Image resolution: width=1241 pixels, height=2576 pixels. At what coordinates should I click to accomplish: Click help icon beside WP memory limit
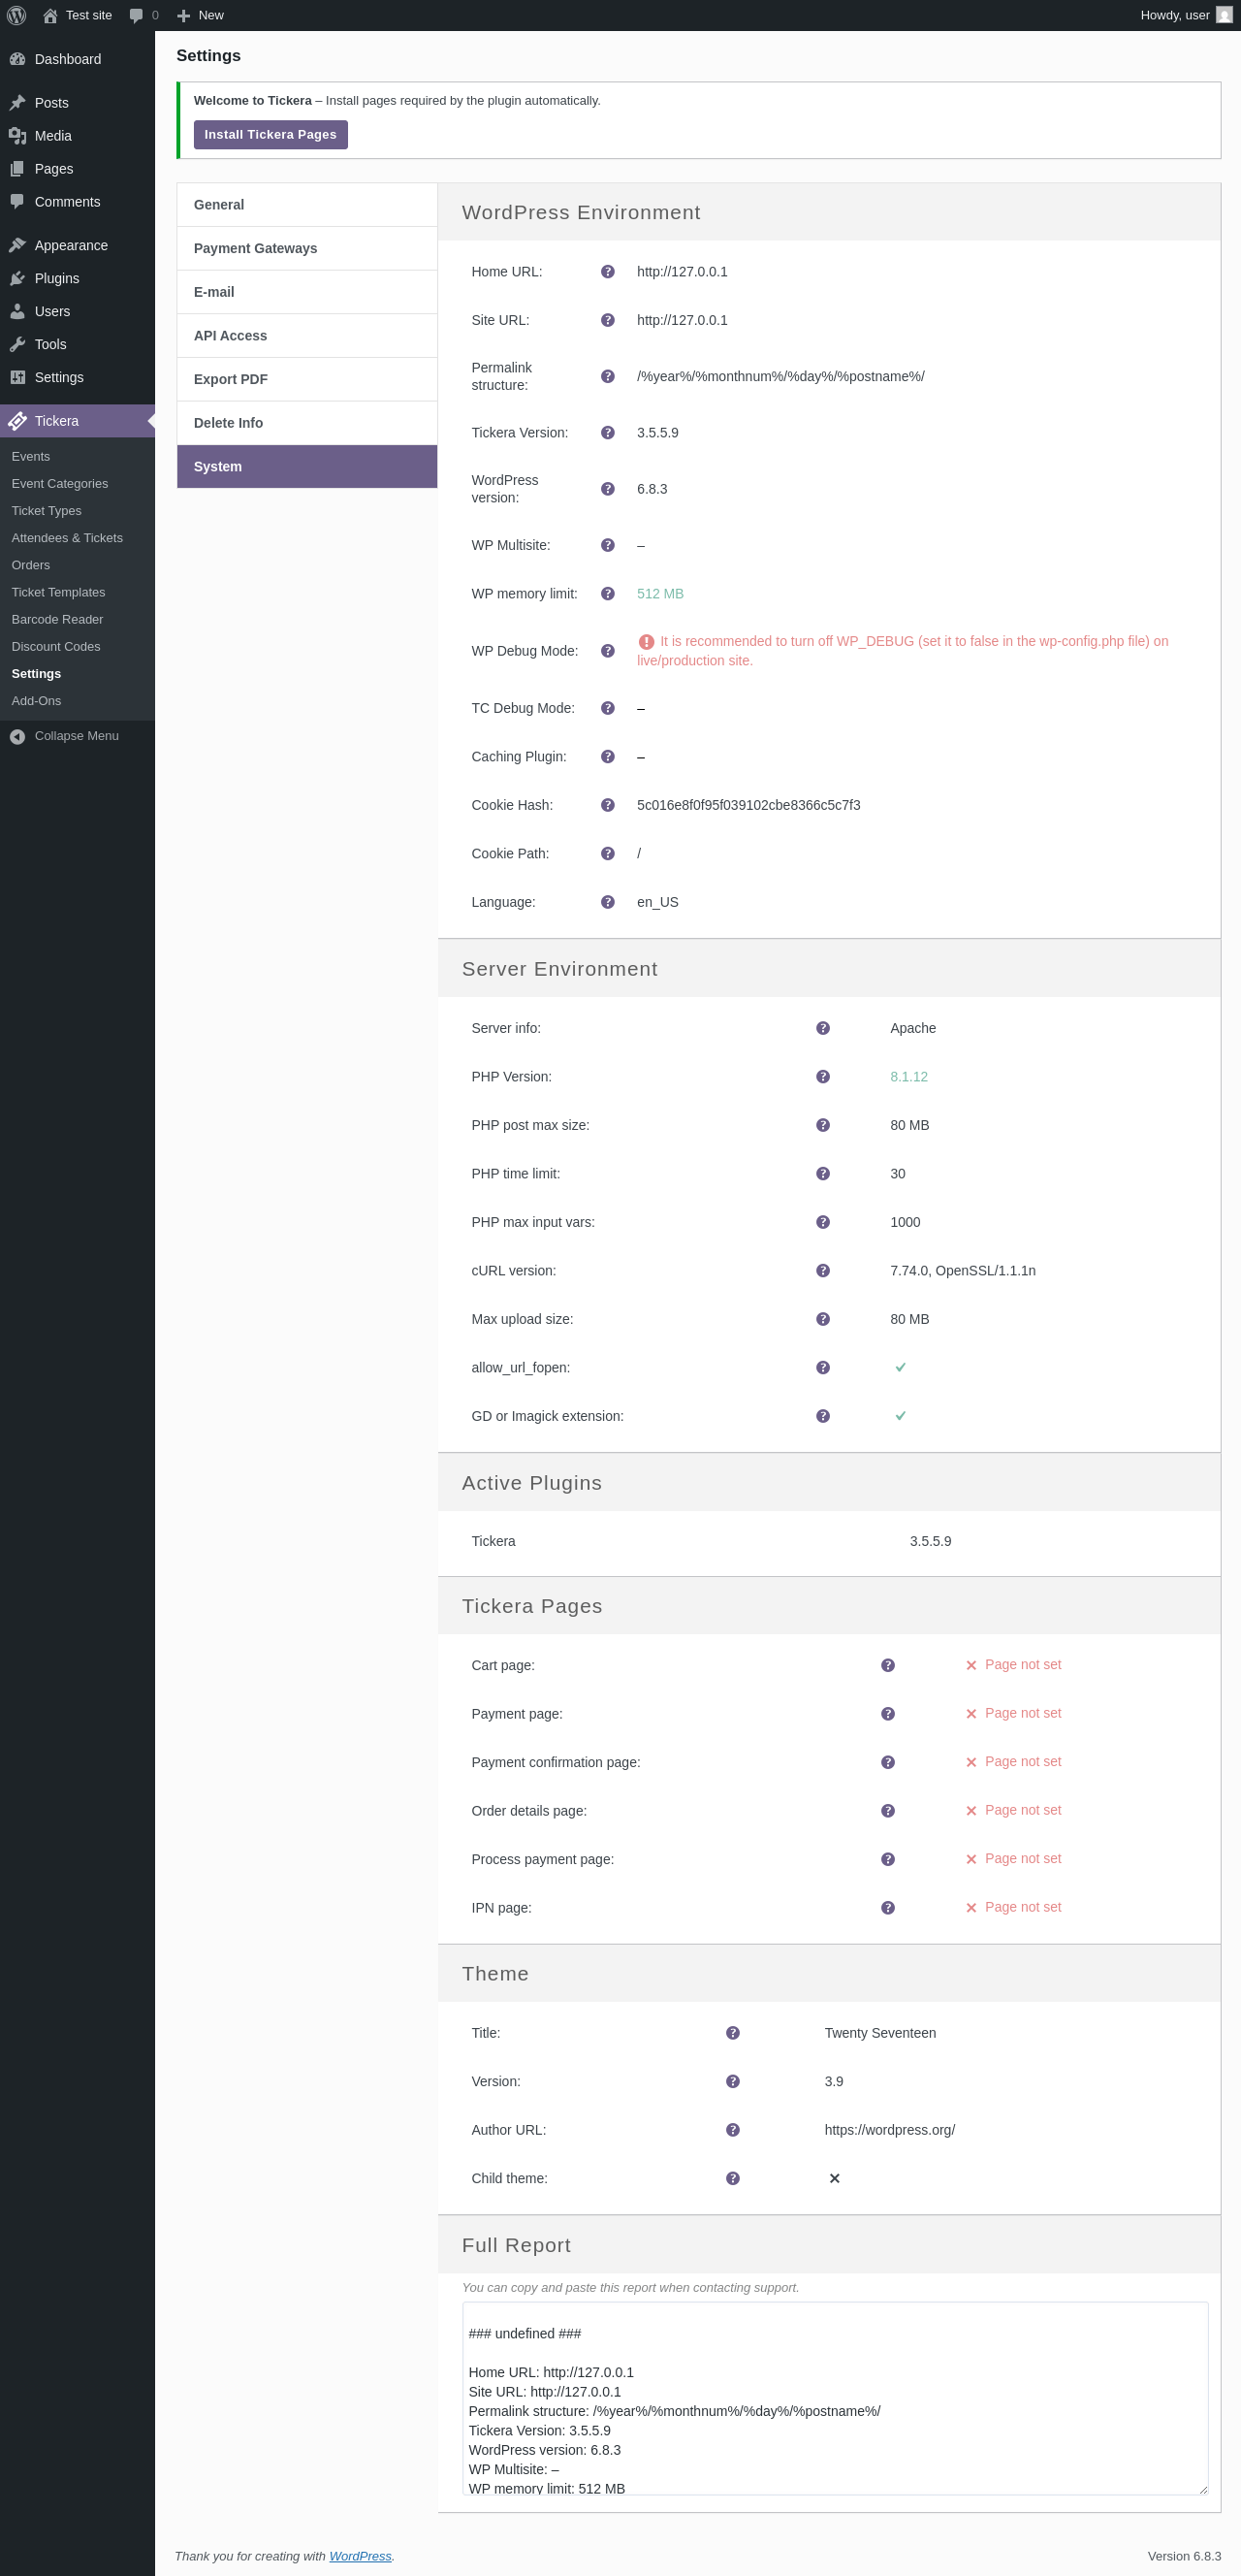pyautogui.click(x=607, y=594)
